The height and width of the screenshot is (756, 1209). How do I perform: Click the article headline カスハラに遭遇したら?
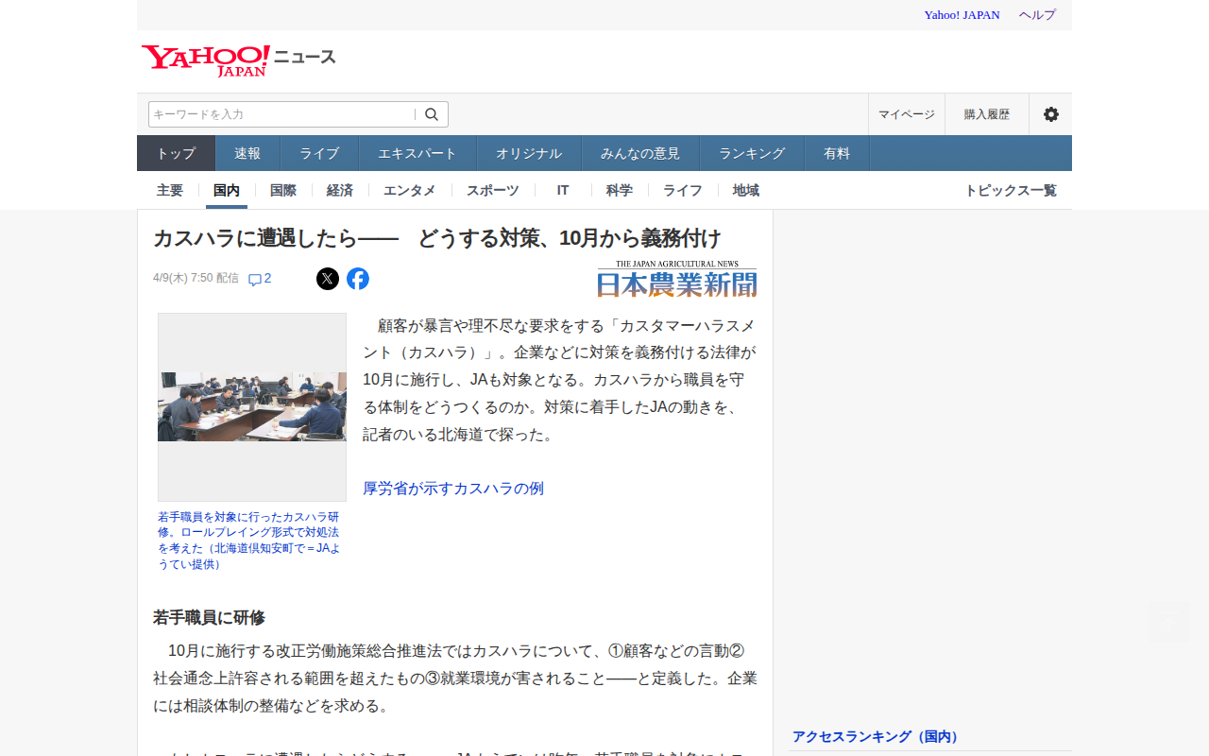(x=437, y=238)
